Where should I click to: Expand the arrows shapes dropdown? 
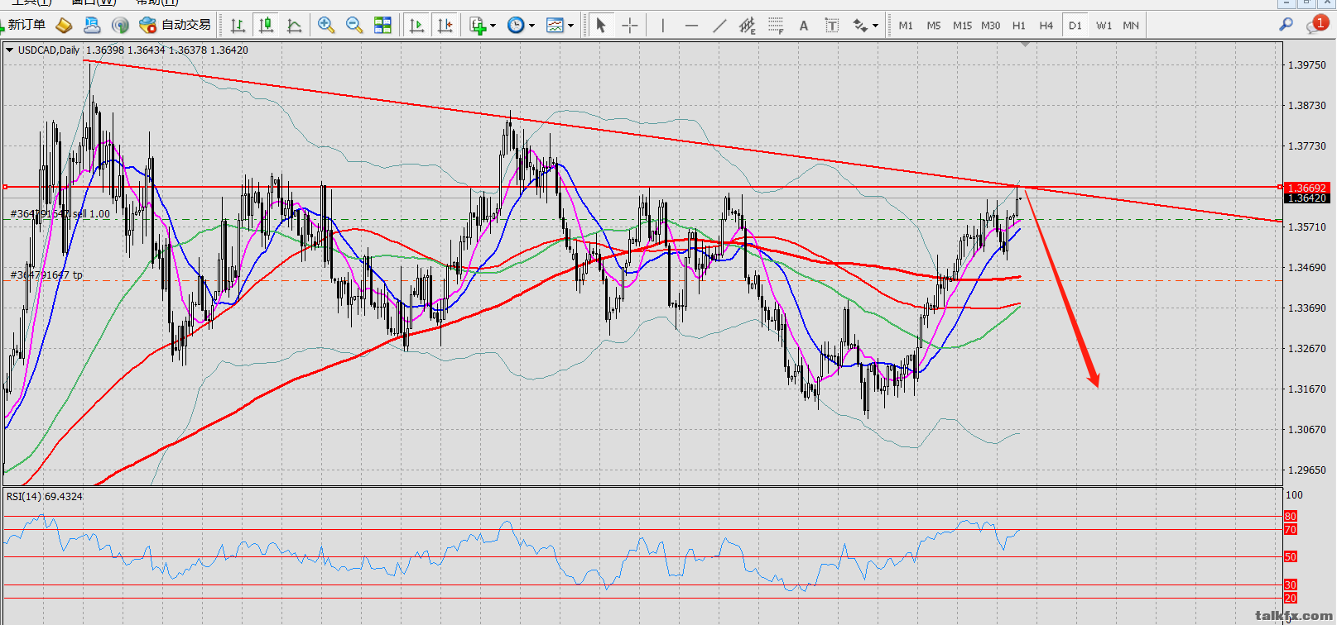point(876,26)
